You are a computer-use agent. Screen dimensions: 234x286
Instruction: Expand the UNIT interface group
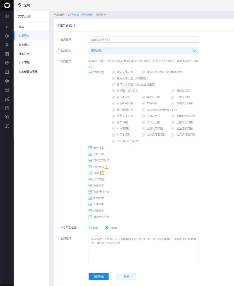tap(90, 173)
